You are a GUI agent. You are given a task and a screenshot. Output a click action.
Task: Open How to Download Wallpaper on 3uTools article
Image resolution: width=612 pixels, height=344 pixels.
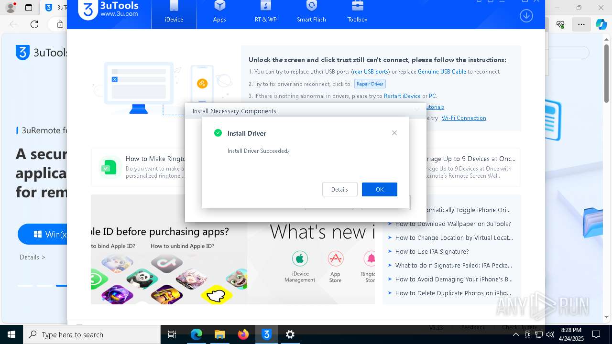click(x=453, y=224)
